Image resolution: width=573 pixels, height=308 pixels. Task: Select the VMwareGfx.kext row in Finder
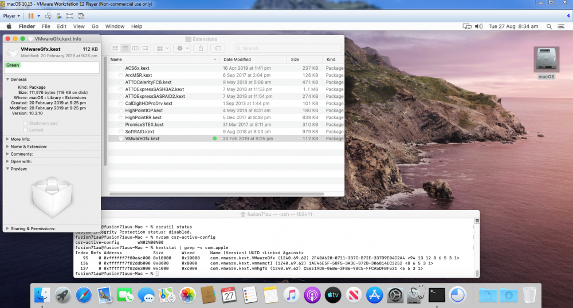point(226,139)
